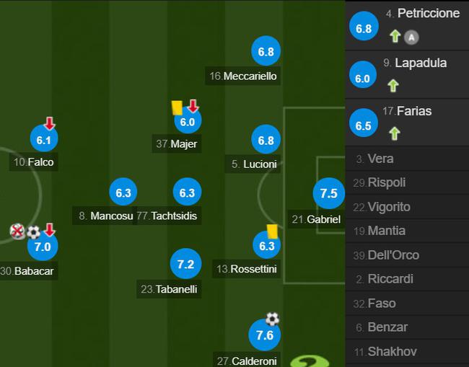Click Falco's red substitution arrow
The width and height of the screenshot is (469, 367).
[50, 123]
